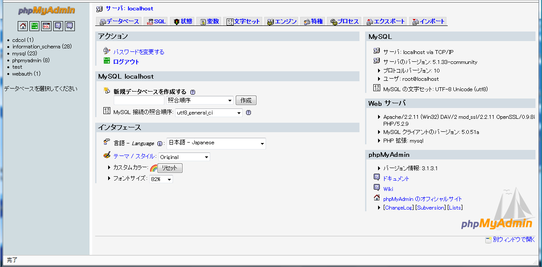Image resolution: width=542 pixels, height=267 pixels.
Task: Open the SQL query window icon in the sidebar
Action: 46,26
